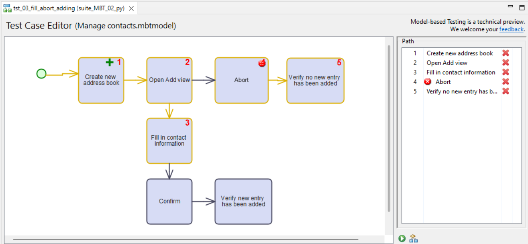This screenshot has width=528, height=244.
Task: Click the 'Verify new entry has been added' node
Action: coord(243,201)
